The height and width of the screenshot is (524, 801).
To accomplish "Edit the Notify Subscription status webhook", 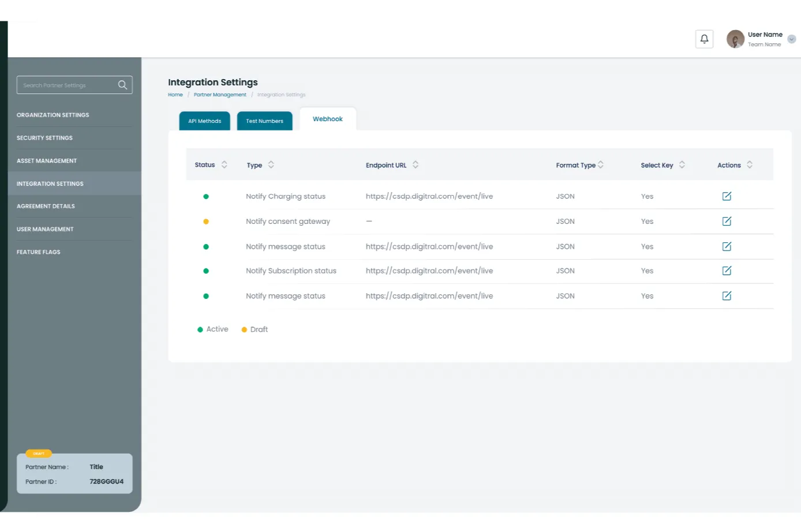I will pyautogui.click(x=727, y=271).
